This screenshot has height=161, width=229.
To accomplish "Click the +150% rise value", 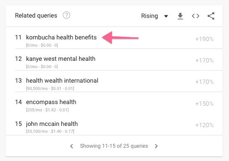I will [x=205, y=104].
